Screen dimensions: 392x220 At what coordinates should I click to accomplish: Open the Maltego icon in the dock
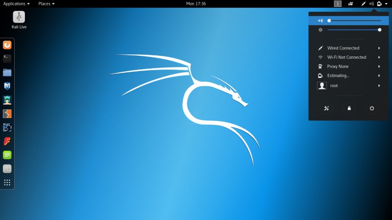[x=7, y=127]
